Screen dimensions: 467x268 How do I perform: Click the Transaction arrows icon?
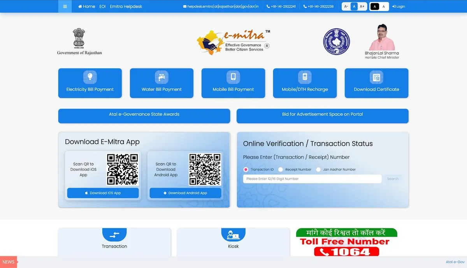114,235
